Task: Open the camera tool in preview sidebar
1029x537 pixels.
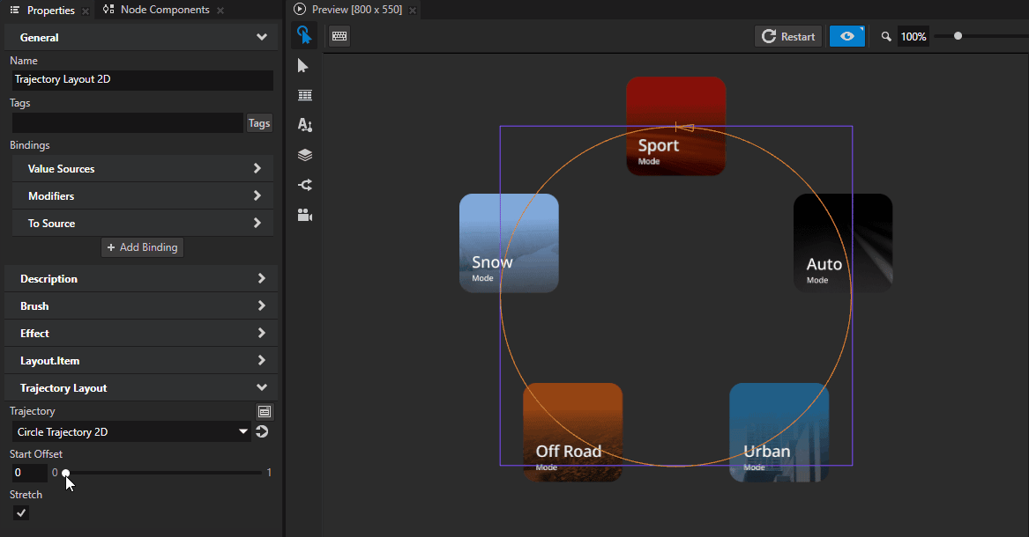Action: coord(304,214)
